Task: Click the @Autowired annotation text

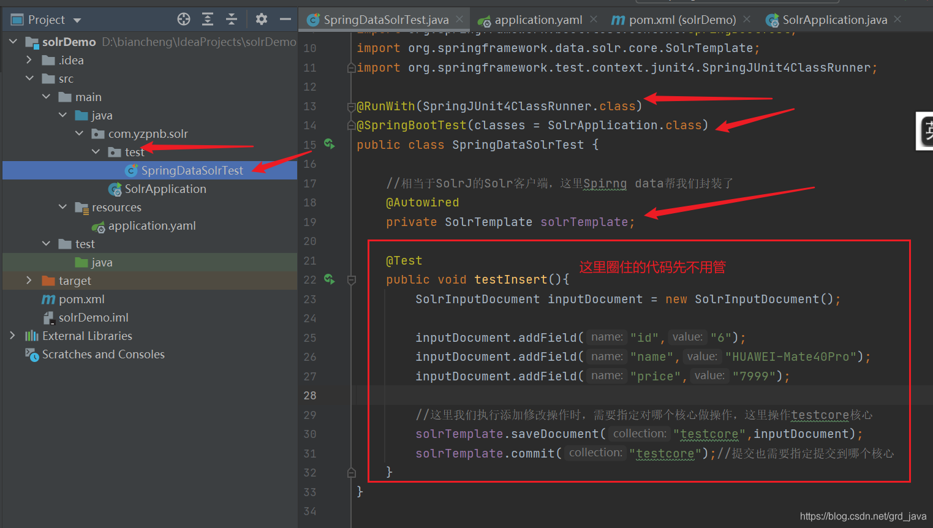Action: tap(422, 203)
